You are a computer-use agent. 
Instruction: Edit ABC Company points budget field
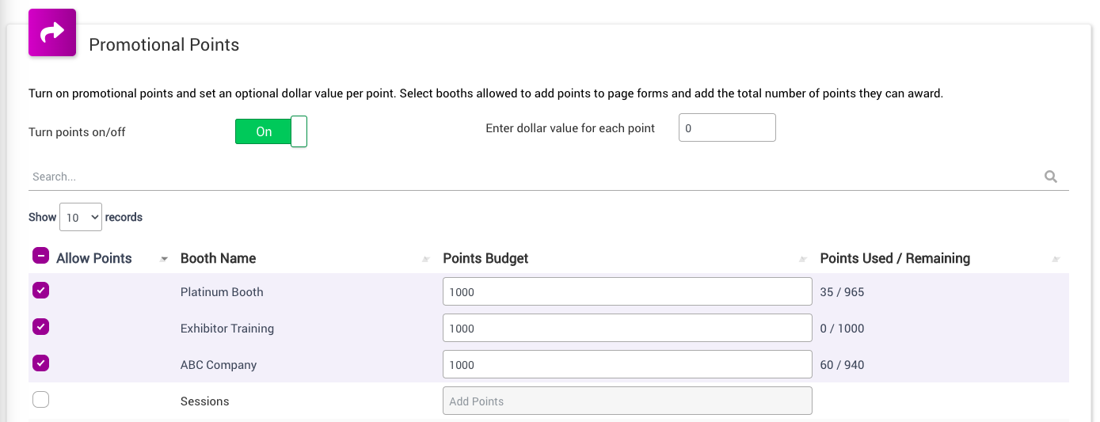click(x=627, y=364)
